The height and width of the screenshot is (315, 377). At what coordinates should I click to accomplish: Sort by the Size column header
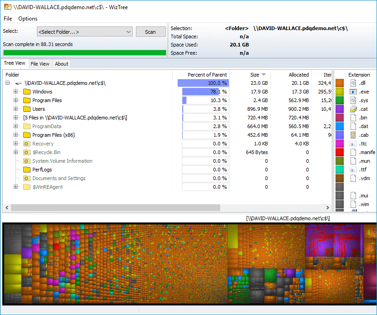tap(254, 74)
